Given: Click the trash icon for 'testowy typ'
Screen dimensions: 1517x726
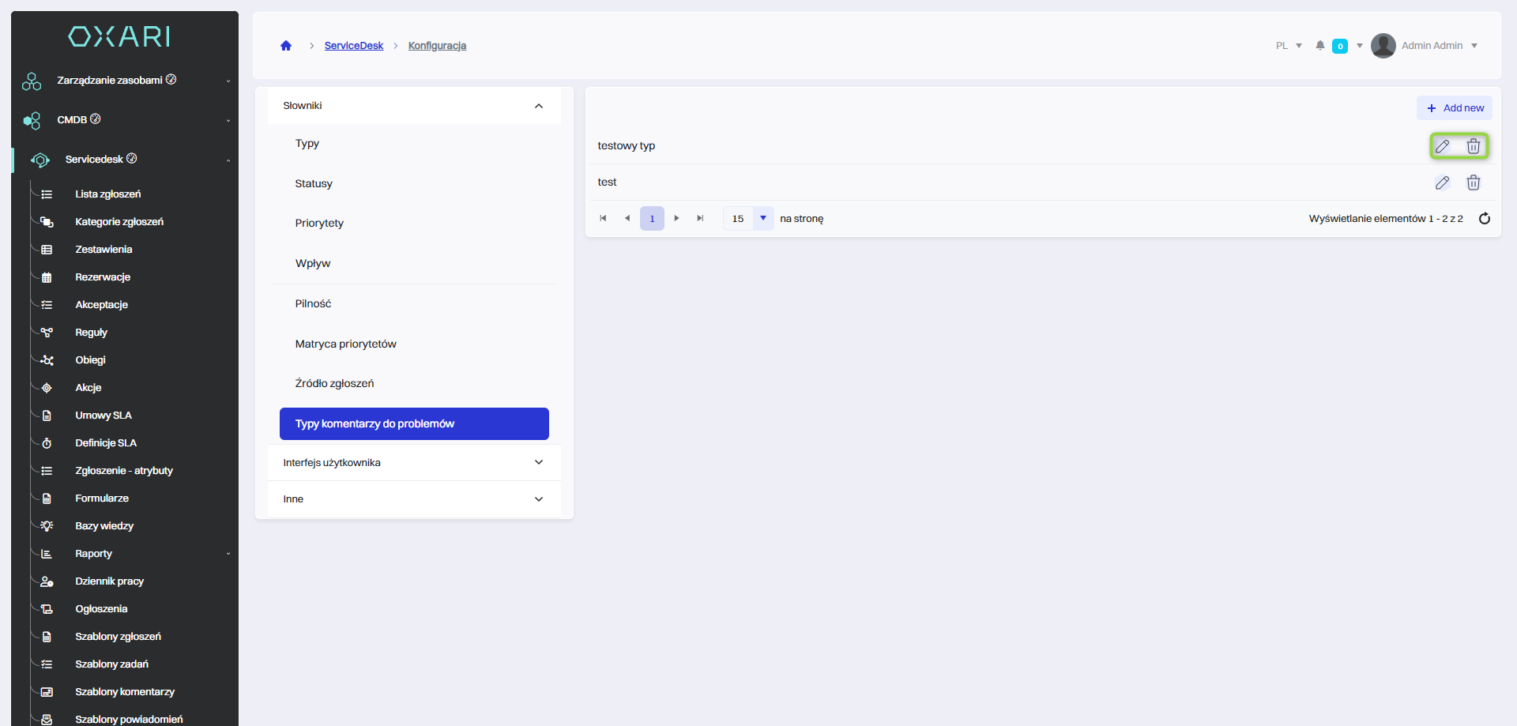Looking at the screenshot, I should click(x=1473, y=146).
